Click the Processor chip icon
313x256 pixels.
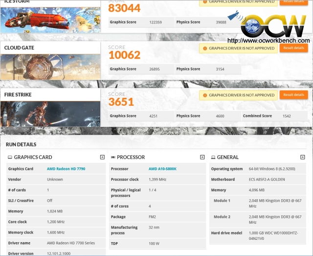(x=113, y=157)
